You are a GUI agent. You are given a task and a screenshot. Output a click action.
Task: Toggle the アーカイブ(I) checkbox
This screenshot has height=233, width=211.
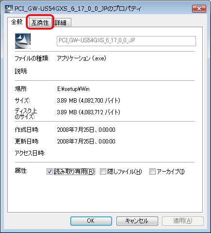(152, 172)
